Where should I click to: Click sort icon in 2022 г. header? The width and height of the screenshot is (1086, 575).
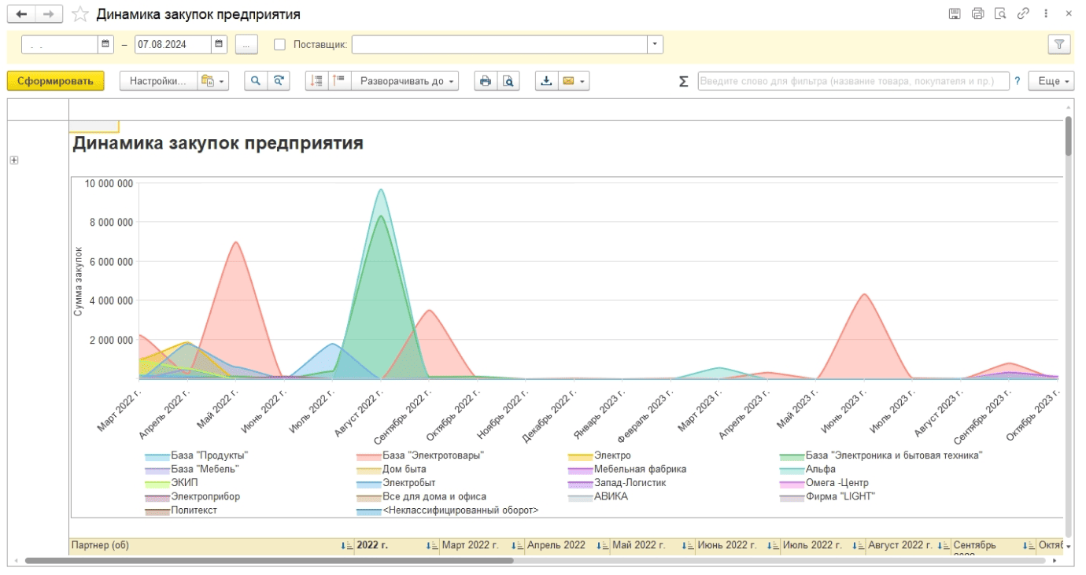point(431,545)
